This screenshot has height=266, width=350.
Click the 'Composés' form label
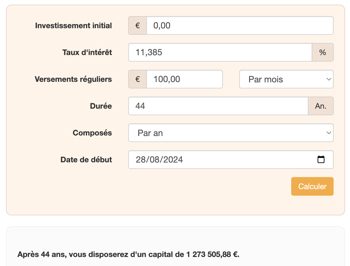[x=92, y=133]
